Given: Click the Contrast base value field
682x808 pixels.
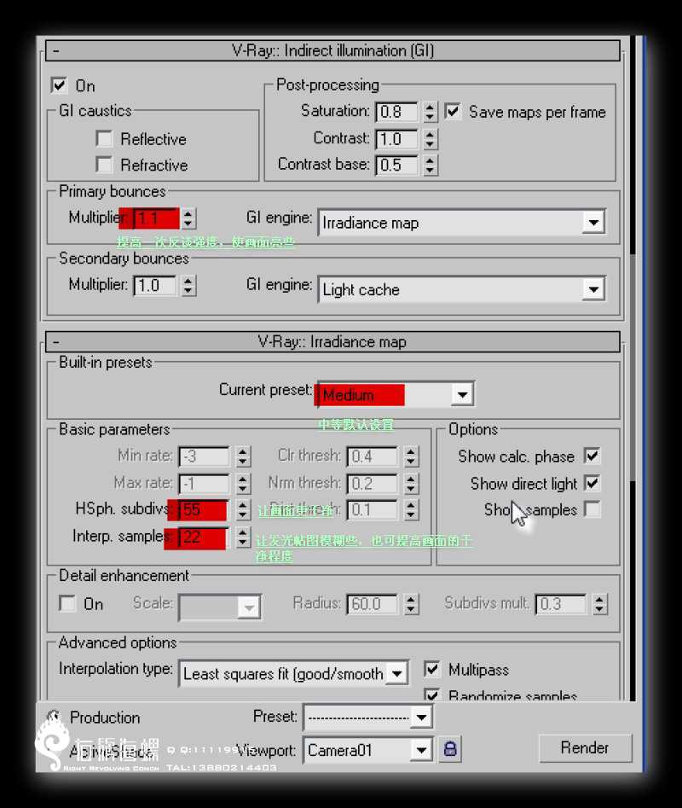Looking at the screenshot, I should click(x=397, y=165).
